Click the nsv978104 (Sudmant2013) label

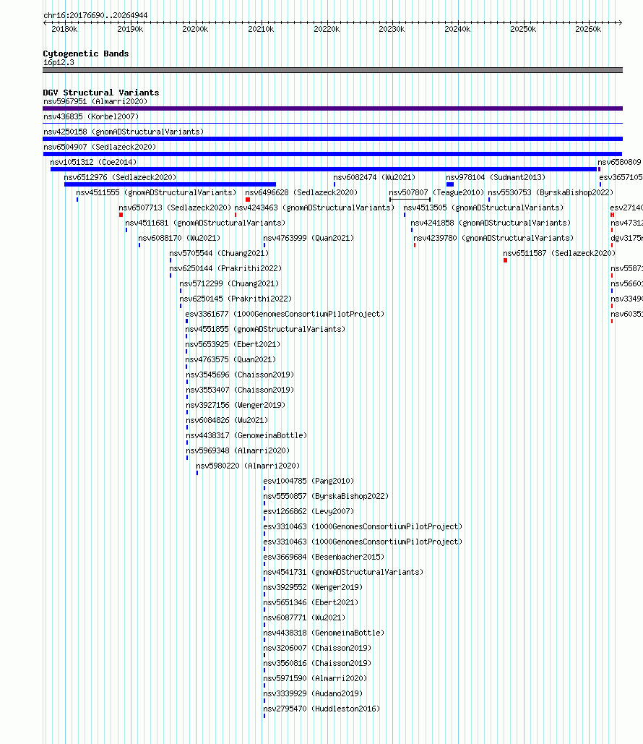pos(496,177)
